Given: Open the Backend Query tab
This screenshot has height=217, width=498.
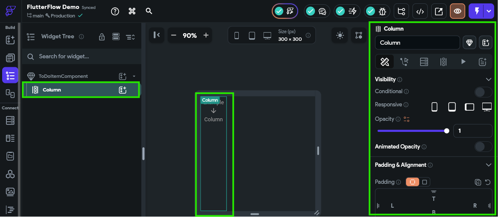Looking at the screenshot, I should tap(424, 62).
